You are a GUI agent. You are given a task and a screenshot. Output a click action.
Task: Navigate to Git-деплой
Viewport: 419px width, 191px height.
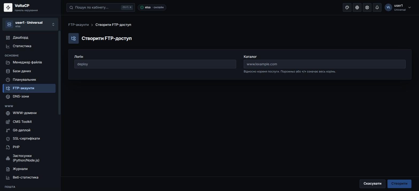[x=29, y=130]
